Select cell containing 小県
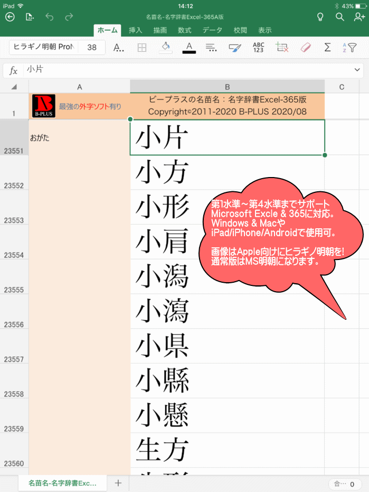The width and height of the screenshot is (369, 492). point(228,346)
